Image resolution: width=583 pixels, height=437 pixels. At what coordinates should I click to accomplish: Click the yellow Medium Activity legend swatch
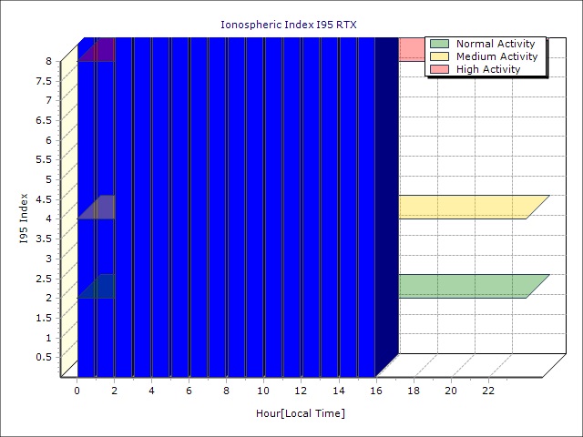[439, 56]
